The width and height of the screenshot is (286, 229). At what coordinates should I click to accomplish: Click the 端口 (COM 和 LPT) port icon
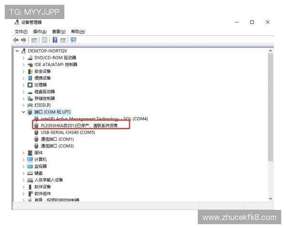[30, 112]
